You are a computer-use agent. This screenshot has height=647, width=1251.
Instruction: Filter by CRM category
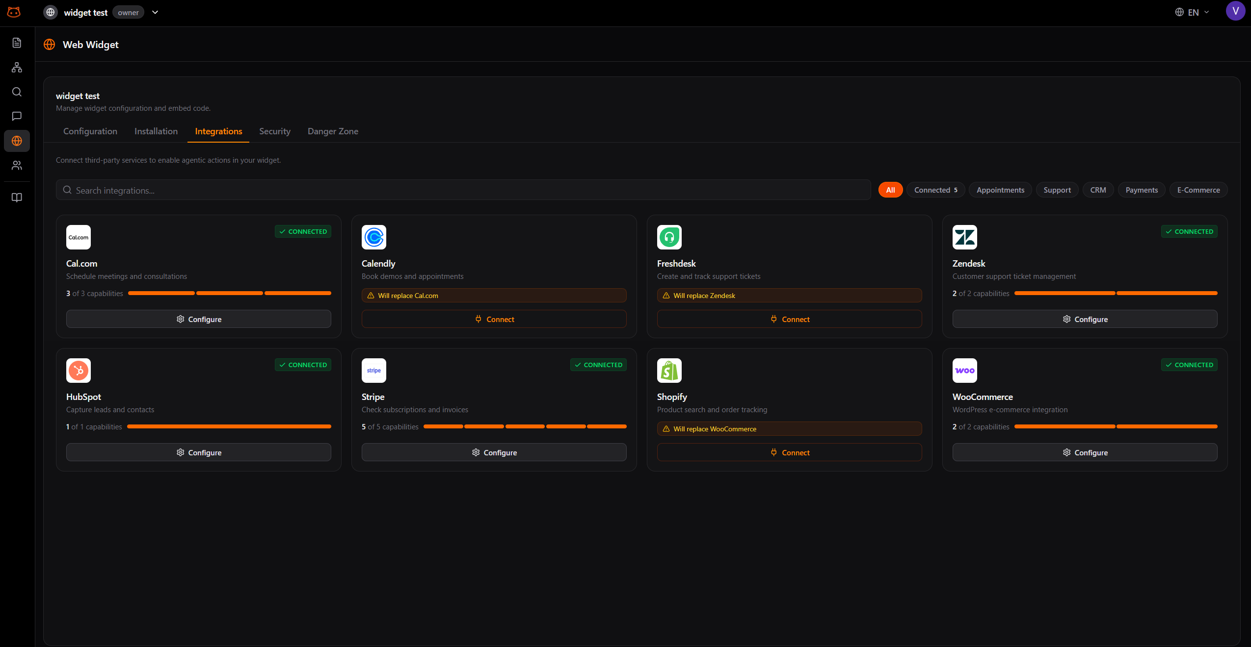click(1098, 190)
